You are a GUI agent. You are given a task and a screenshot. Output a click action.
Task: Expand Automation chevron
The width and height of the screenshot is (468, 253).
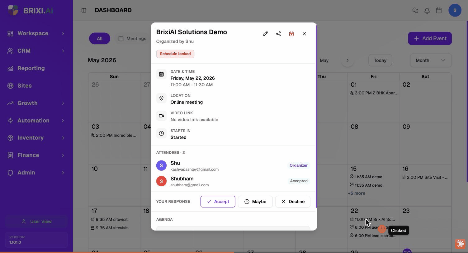(63, 121)
